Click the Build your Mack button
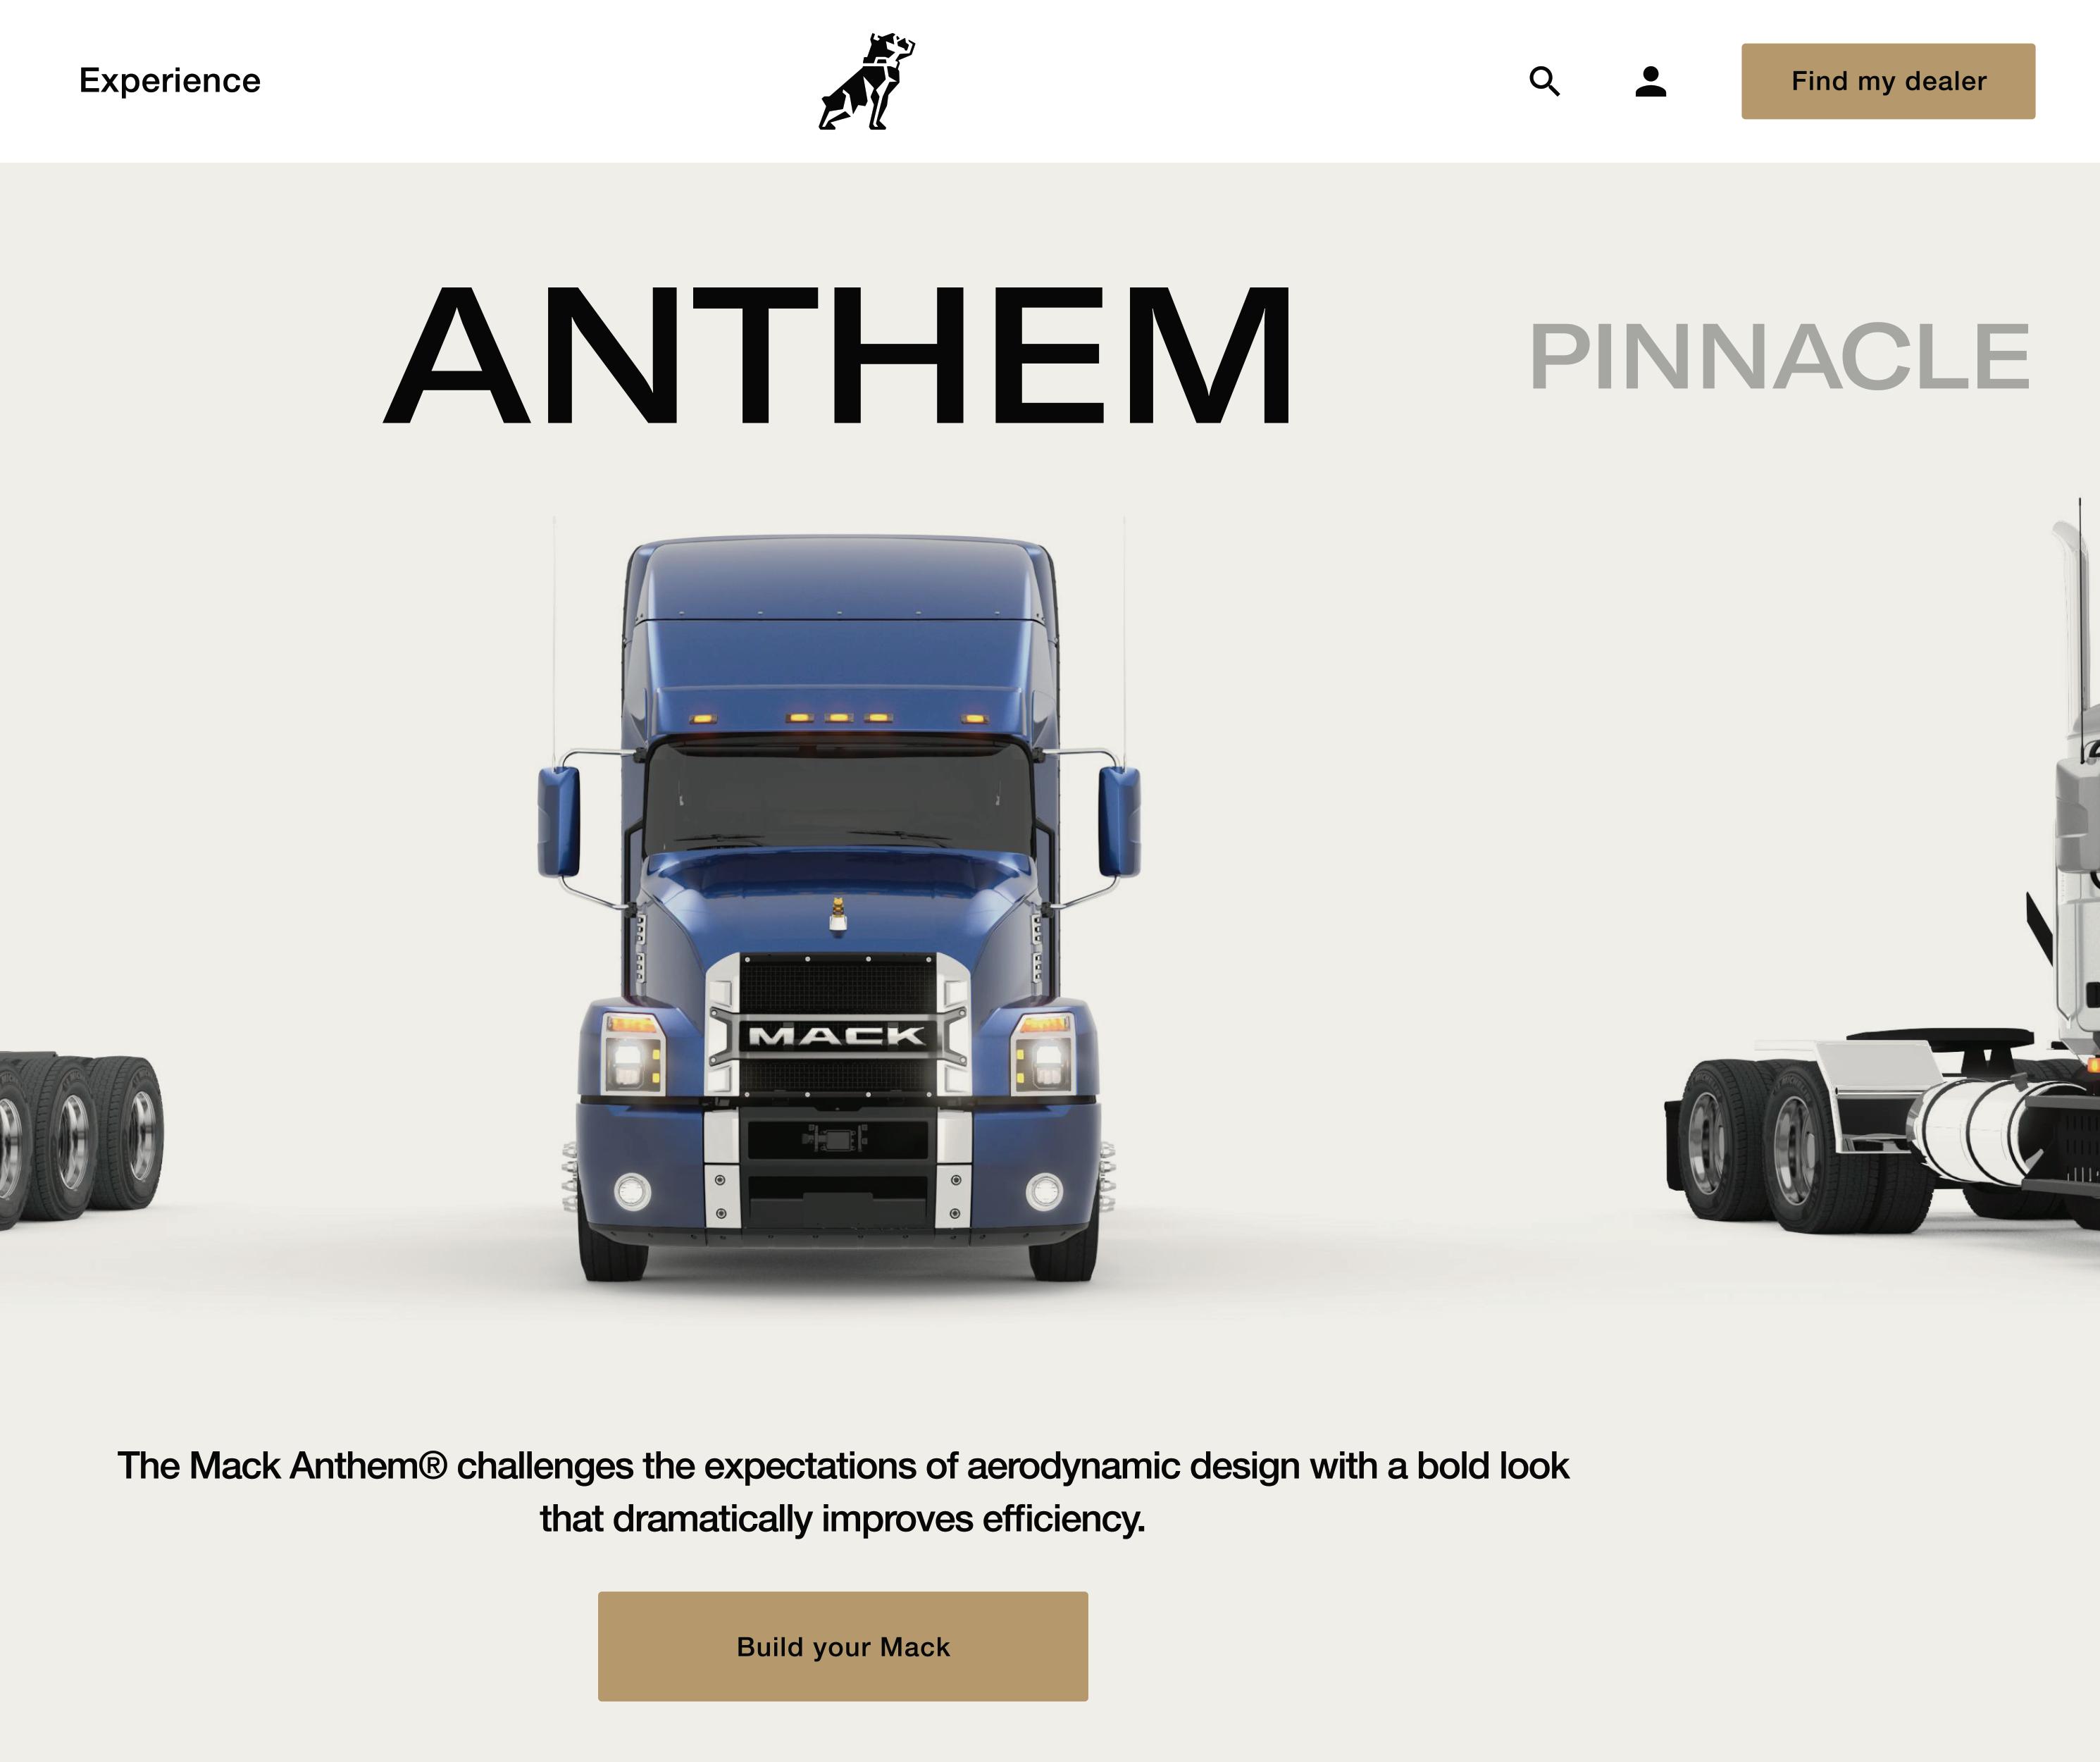 pyautogui.click(x=843, y=1646)
